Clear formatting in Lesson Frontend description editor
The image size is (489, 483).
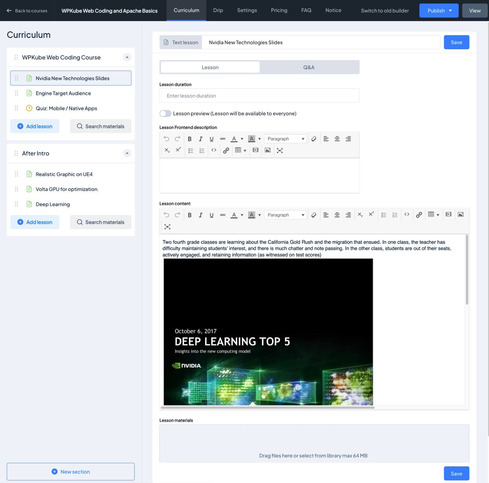point(314,139)
